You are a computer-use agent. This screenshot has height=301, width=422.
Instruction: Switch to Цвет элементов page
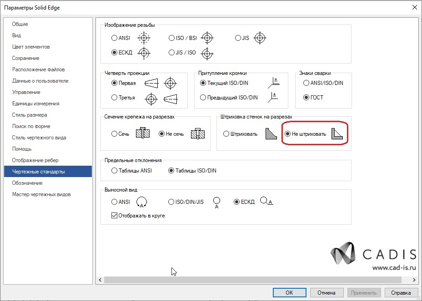[x=48, y=47]
